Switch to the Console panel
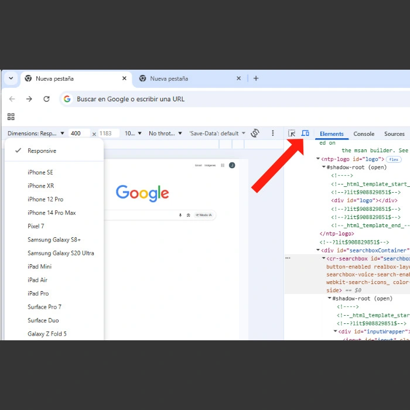Screen dimensions: 410x410 [x=364, y=134]
